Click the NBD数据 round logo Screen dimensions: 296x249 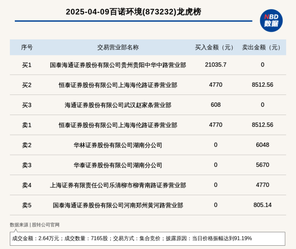pos(271,21)
